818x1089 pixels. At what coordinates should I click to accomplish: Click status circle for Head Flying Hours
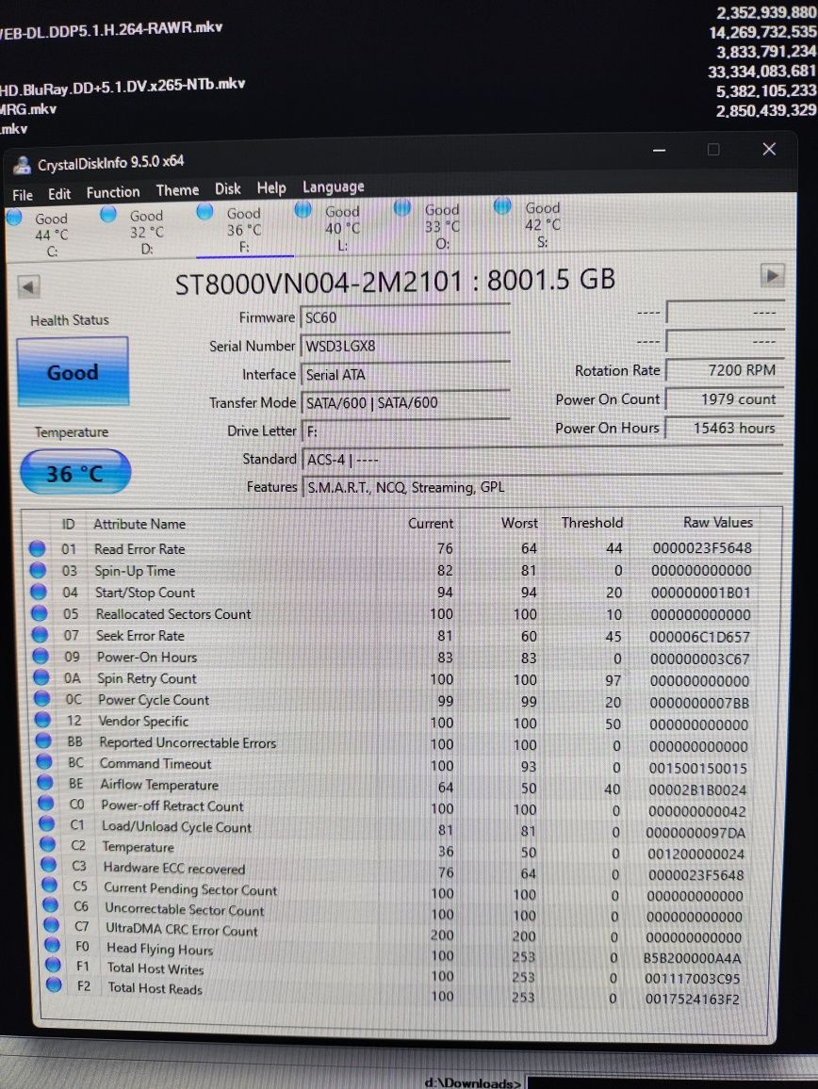[52, 945]
